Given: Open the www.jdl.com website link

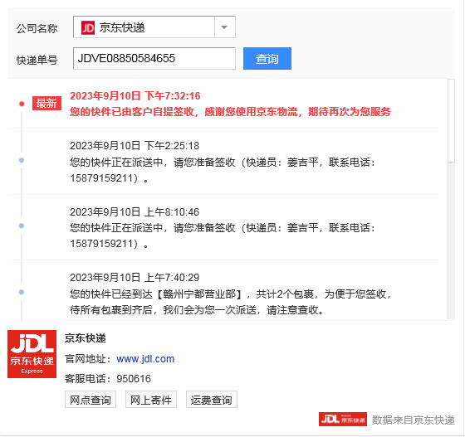Looking at the screenshot, I should point(145,359).
